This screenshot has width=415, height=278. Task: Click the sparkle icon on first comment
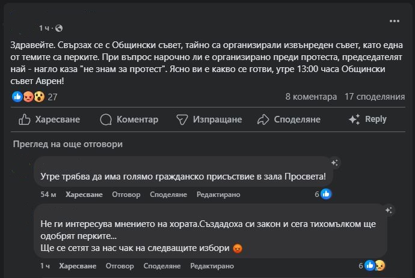[x=334, y=163]
